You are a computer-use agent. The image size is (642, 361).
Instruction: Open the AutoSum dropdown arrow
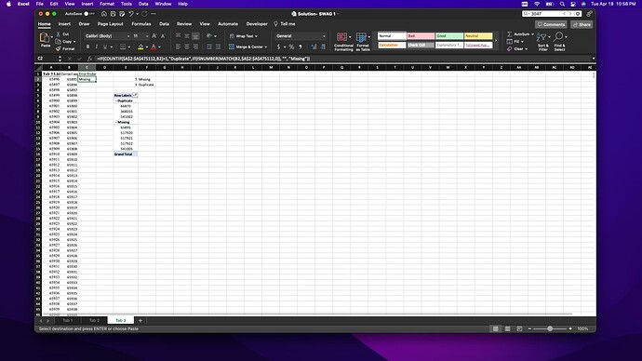(532, 34)
